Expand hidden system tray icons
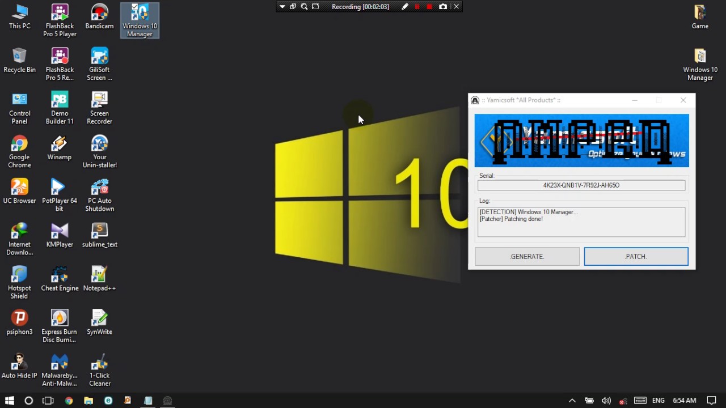The height and width of the screenshot is (408, 726). 572,401
